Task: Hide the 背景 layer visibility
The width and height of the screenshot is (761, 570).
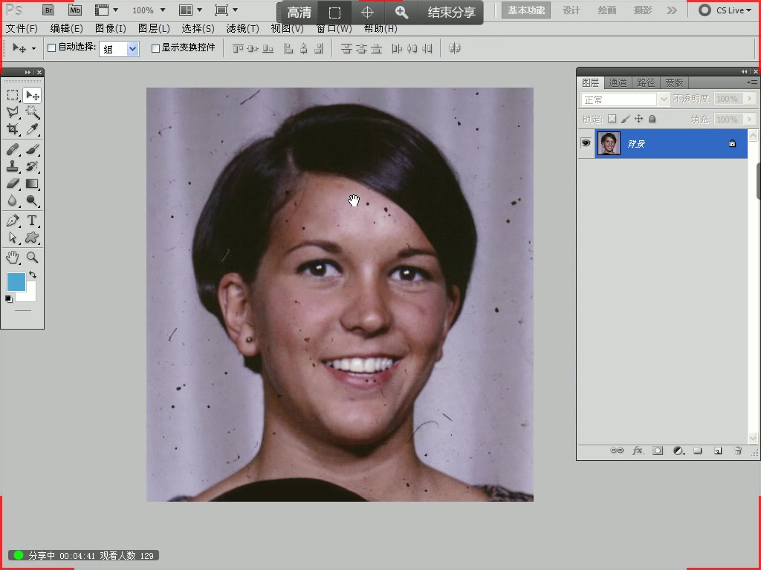Action: click(586, 143)
